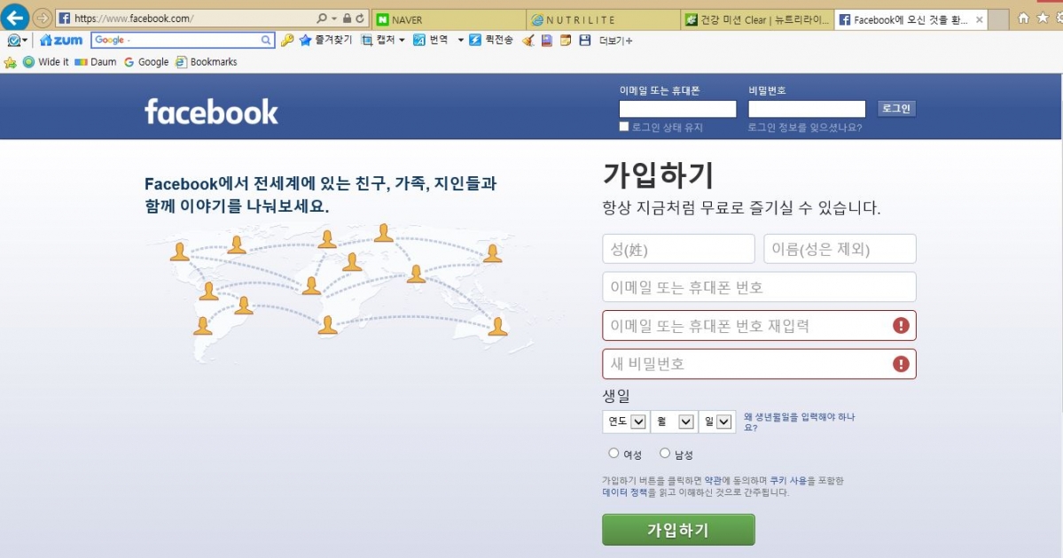1063x558 pixels.
Task: Open the 약관 terms link
Action: pyautogui.click(x=712, y=481)
